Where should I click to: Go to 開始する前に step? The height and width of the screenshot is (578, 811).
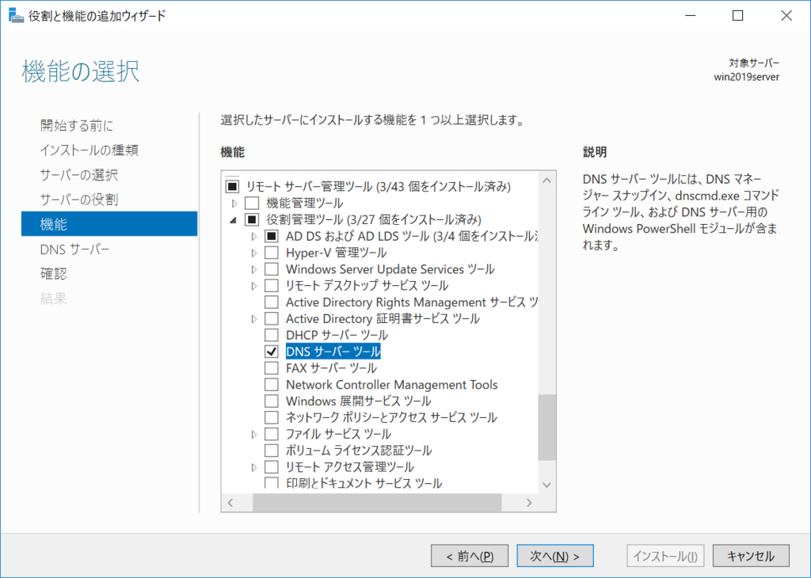pos(77,126)
